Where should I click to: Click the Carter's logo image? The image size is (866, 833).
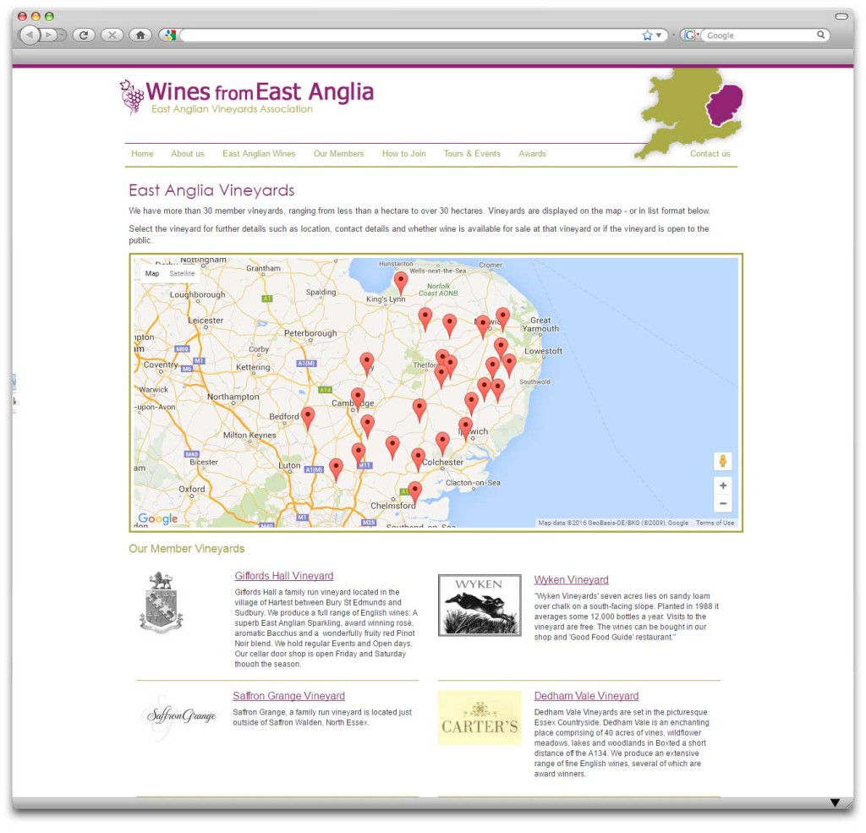(480, 717)
